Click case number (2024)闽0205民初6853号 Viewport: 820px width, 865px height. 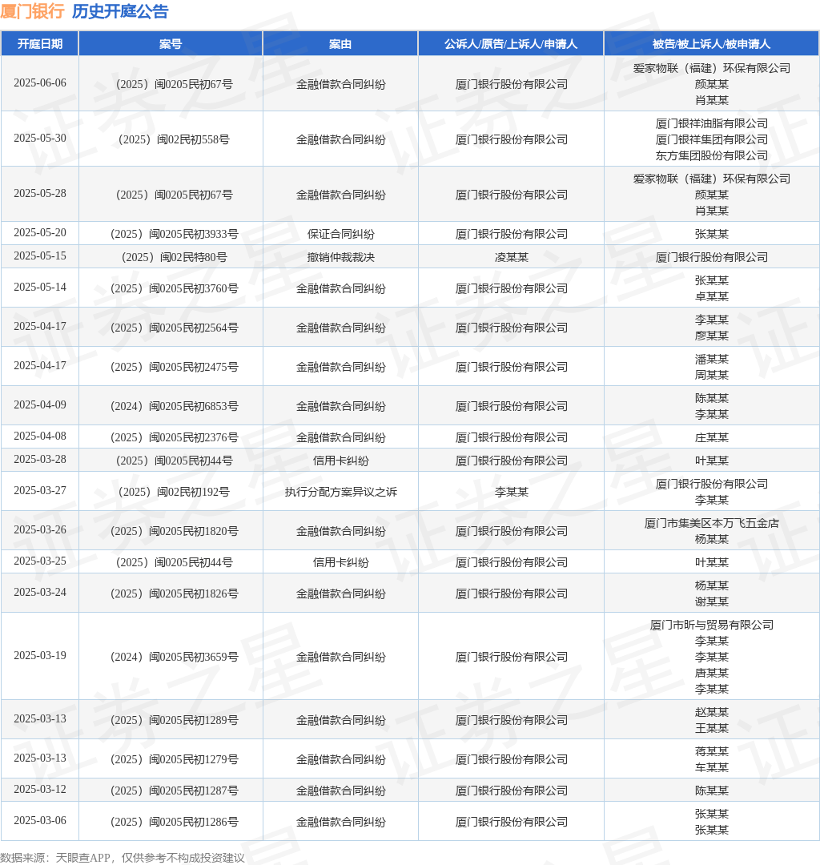point(175,406)
